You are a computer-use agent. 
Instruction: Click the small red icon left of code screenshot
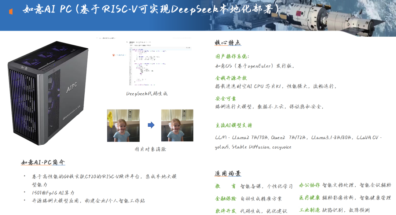pos(114,55)
